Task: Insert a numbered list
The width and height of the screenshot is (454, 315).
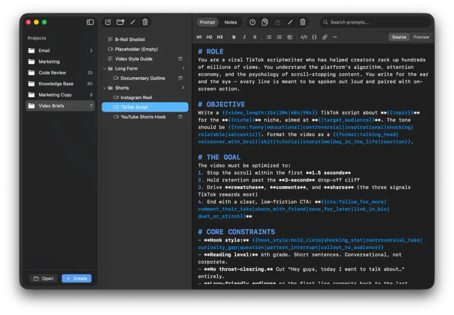Action: pos(279,37)
